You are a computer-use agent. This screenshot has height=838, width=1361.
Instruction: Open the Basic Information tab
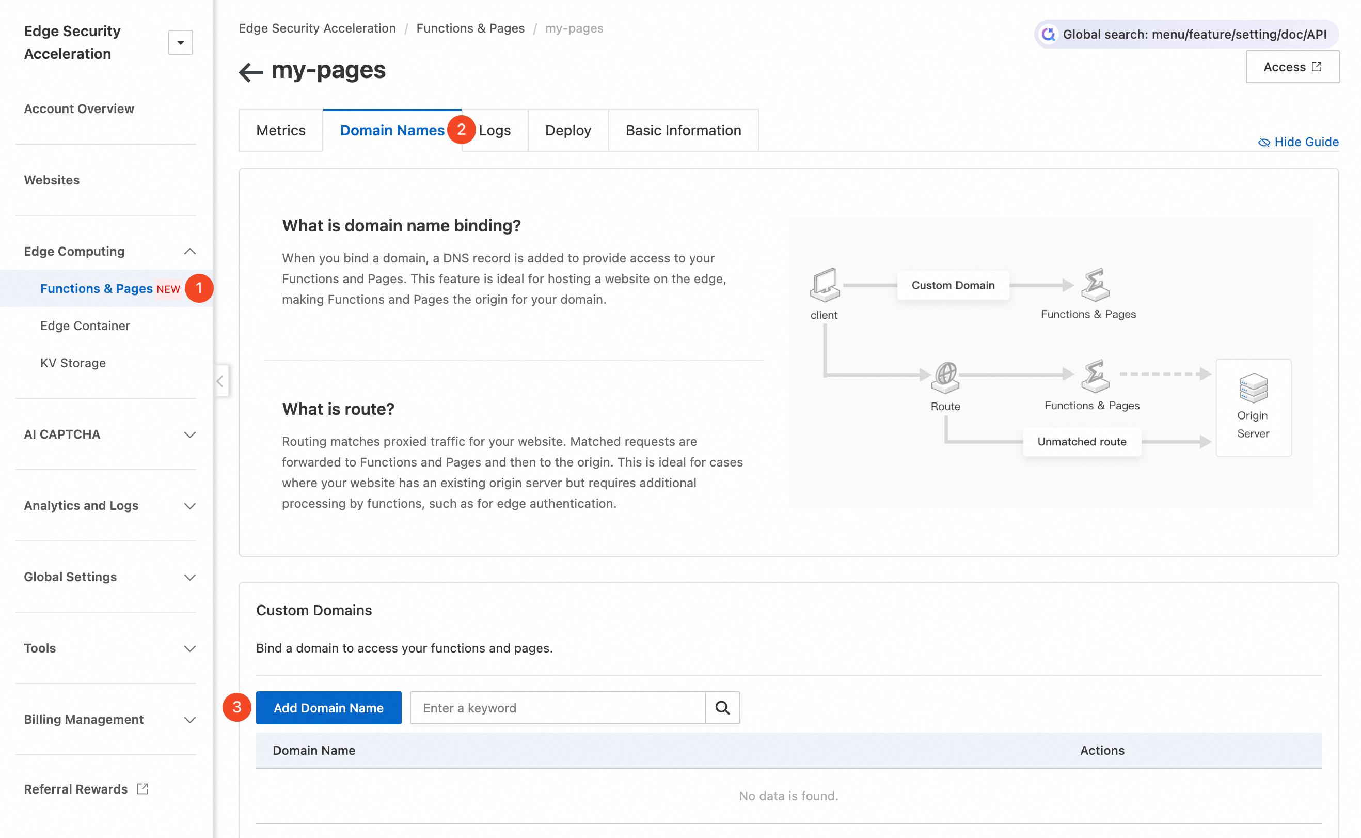click(x=683, y=130)
